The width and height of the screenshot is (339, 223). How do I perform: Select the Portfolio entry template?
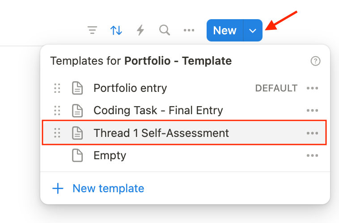(130, 88)
